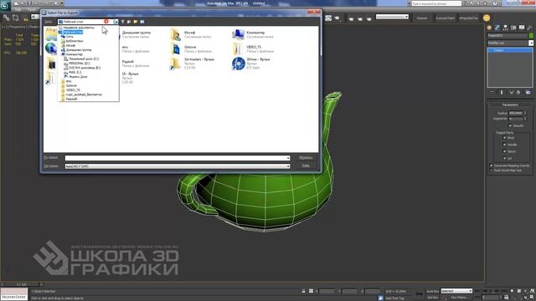Click the Teapot001 object name field
This screenshot has height=301, width=536.
coord(508,35)
